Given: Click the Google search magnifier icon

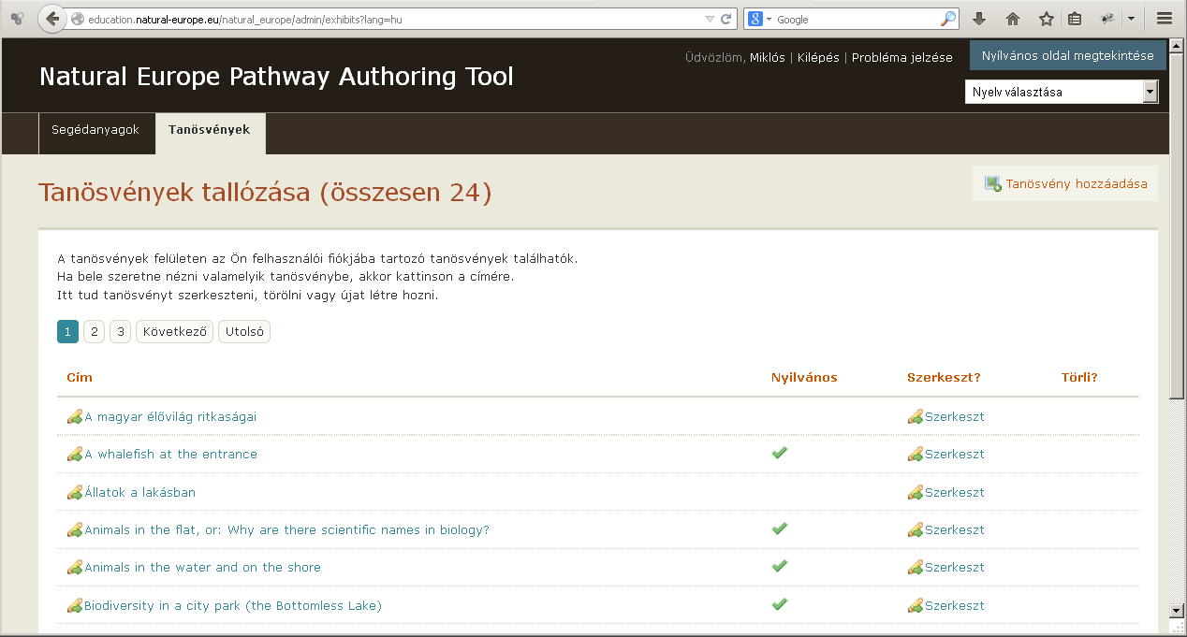Looking at the screenshot, I should coord(948,19).
